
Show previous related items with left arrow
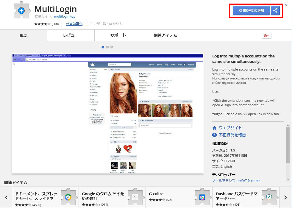(x=6, y=197)
